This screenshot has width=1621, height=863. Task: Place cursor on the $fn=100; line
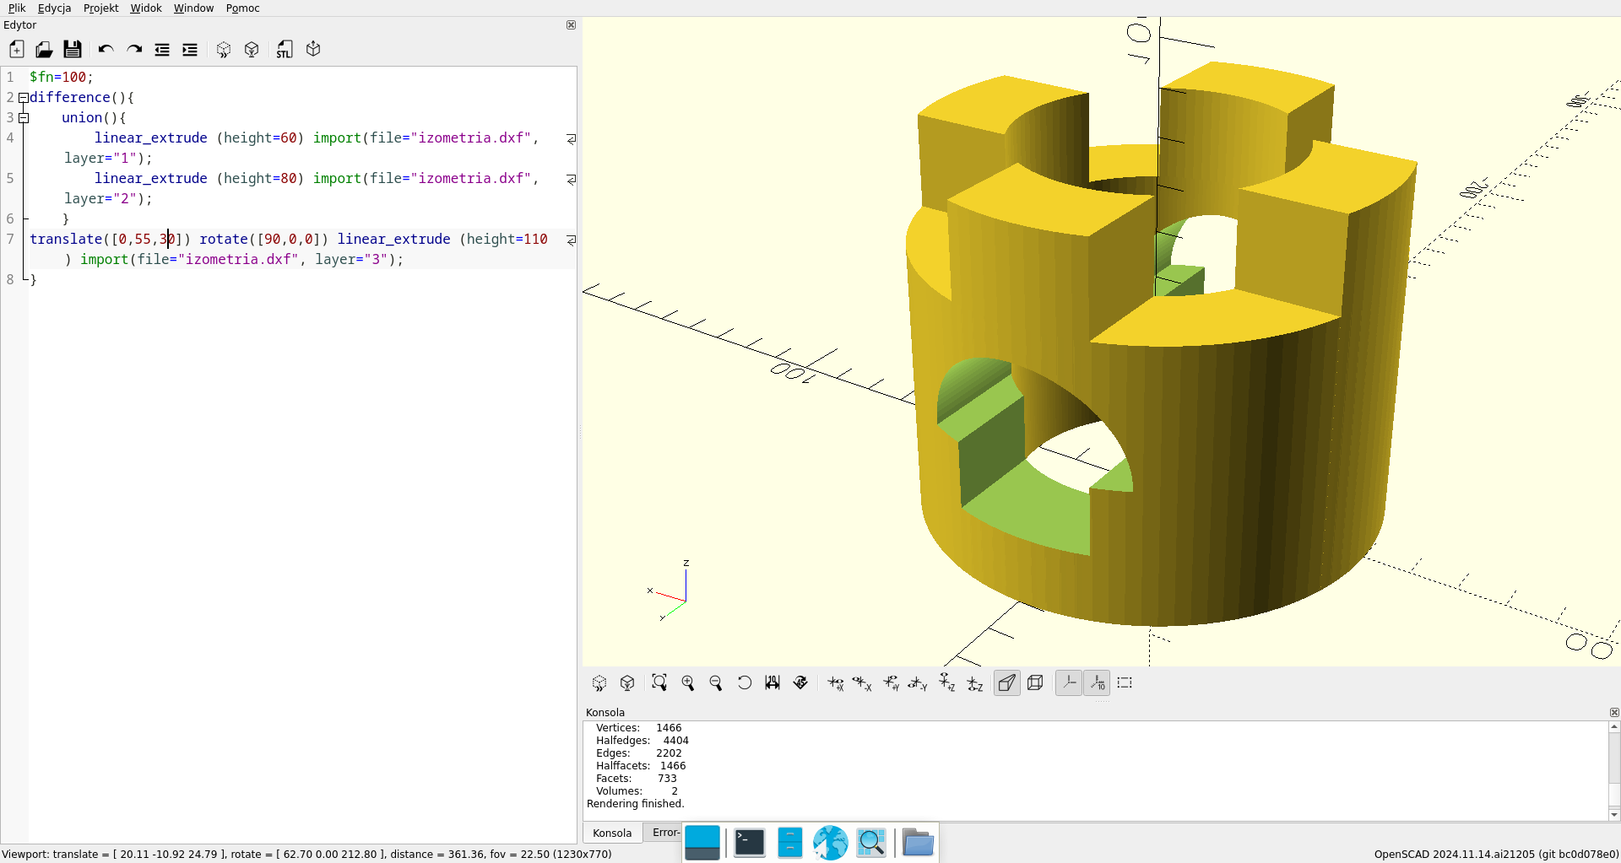pyautogui.click(x=62, y=78)
